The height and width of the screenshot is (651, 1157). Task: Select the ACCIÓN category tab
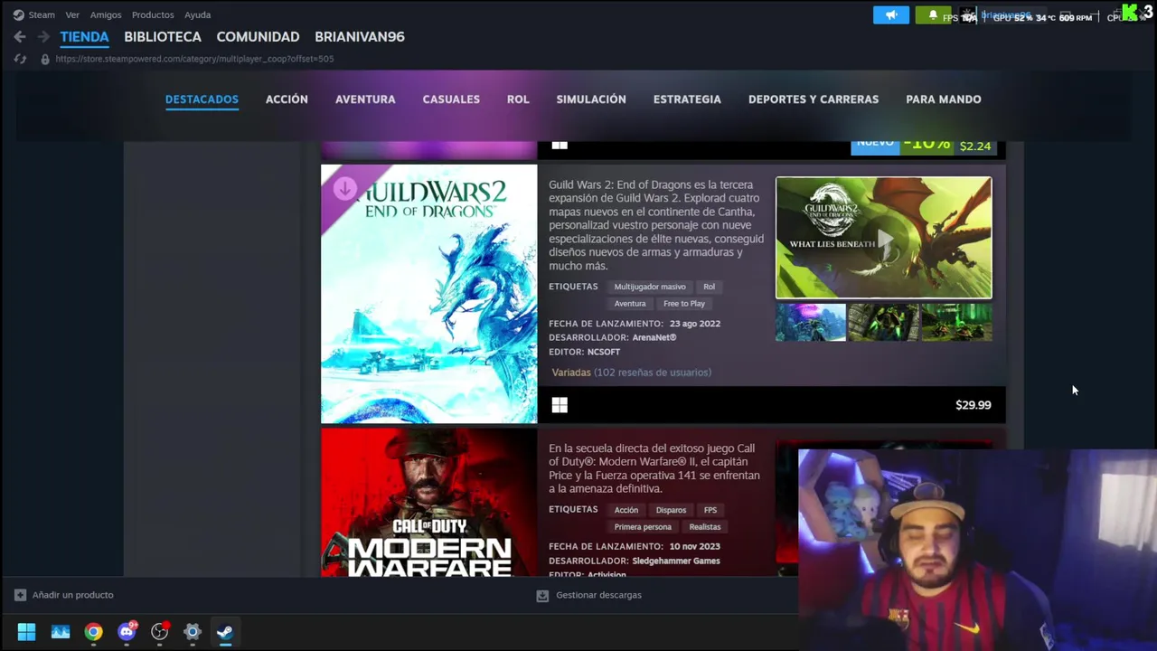[287, 99]
